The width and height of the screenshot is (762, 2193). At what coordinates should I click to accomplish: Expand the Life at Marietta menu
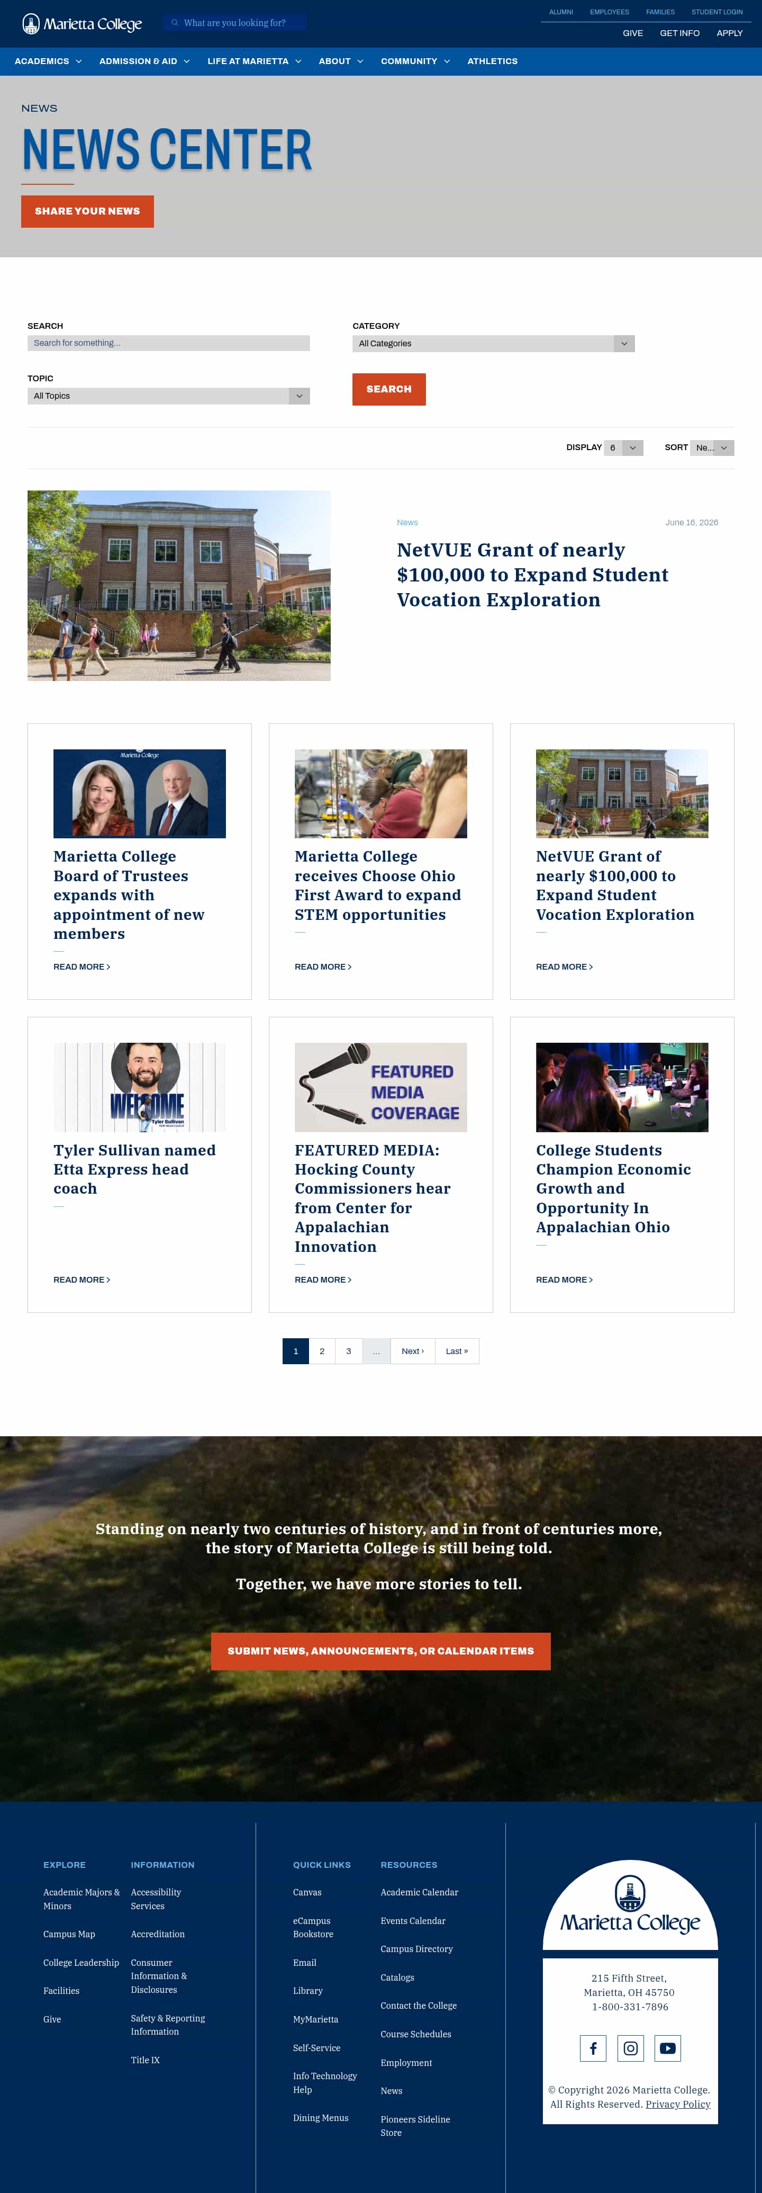click(255, 61)
